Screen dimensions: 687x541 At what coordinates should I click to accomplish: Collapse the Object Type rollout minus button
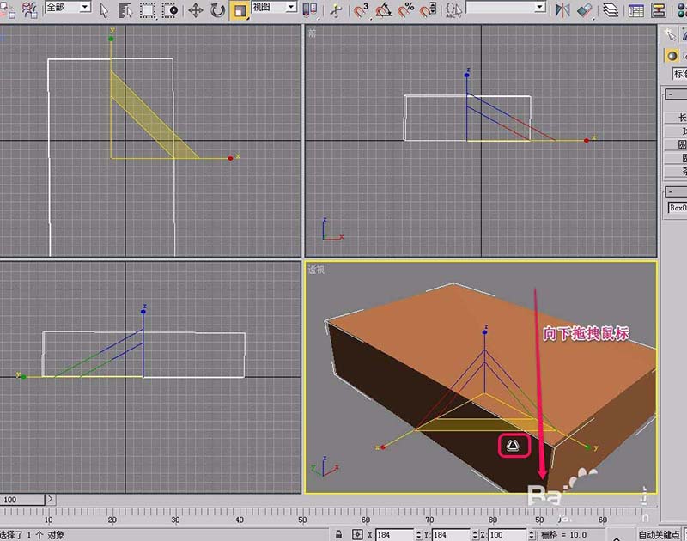tap(671, 94)
